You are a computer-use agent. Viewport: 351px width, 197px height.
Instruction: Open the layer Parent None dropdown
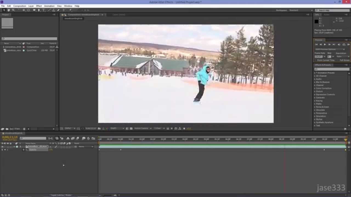coord(86,147)
